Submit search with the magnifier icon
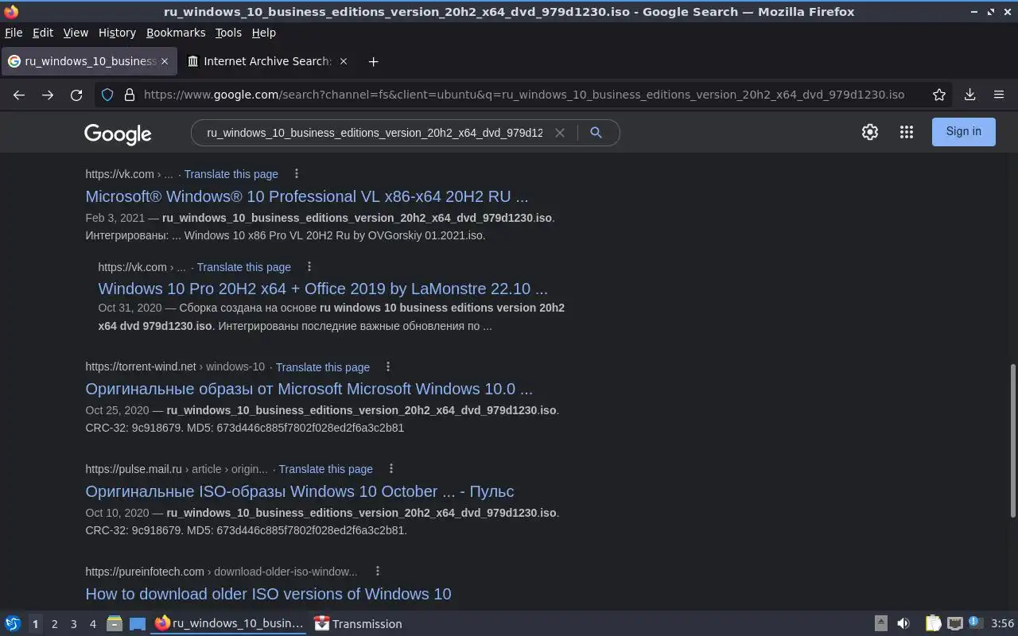Image resolution: width=1018 pixels, height=636 pixels. (x=596, y=133)
